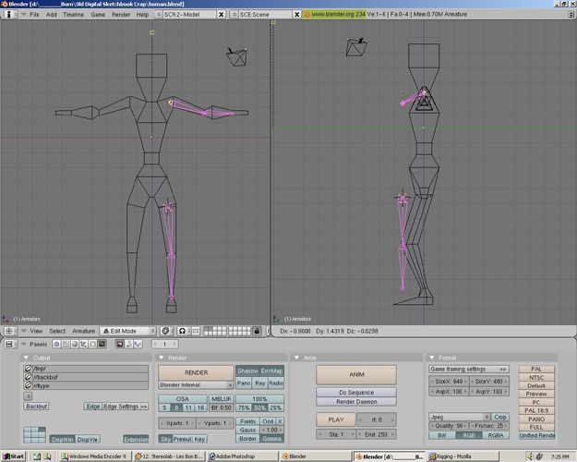Select RGBA color output mode
The width and height of the screenshot is (577, 462).
pos(496,435)
